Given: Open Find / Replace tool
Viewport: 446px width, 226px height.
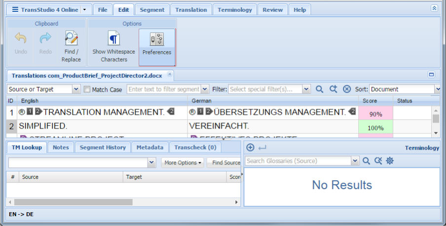Looking at the screenshot, I should tap(71, 47).
